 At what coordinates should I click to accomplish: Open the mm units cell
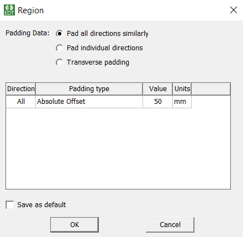[x=182, y=102]
